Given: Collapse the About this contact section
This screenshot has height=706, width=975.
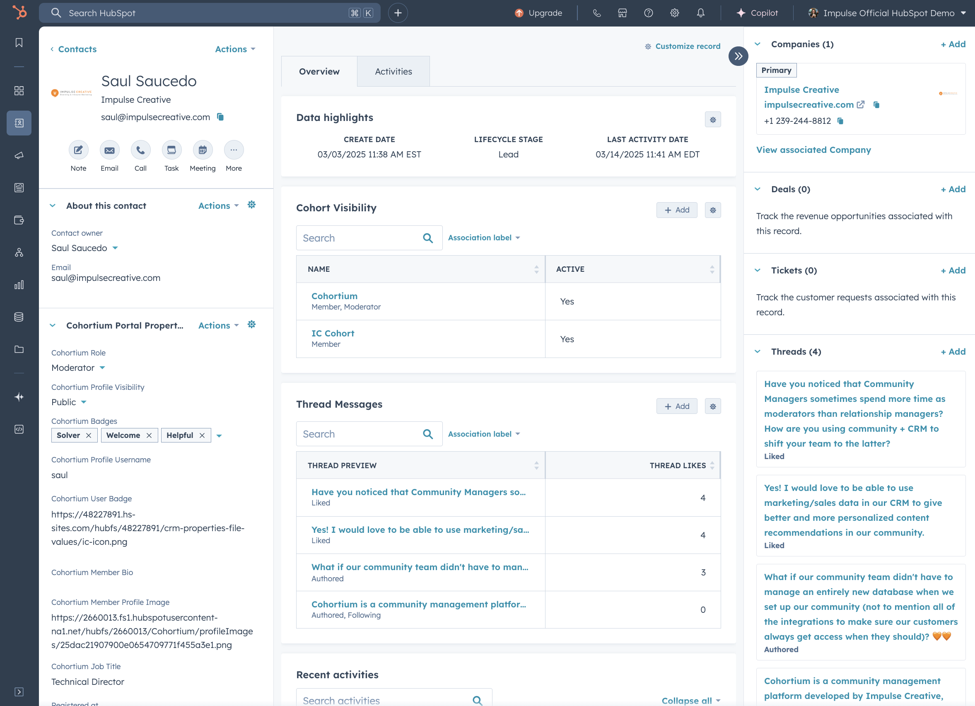Looking at the screenshot, I should 53,206.
